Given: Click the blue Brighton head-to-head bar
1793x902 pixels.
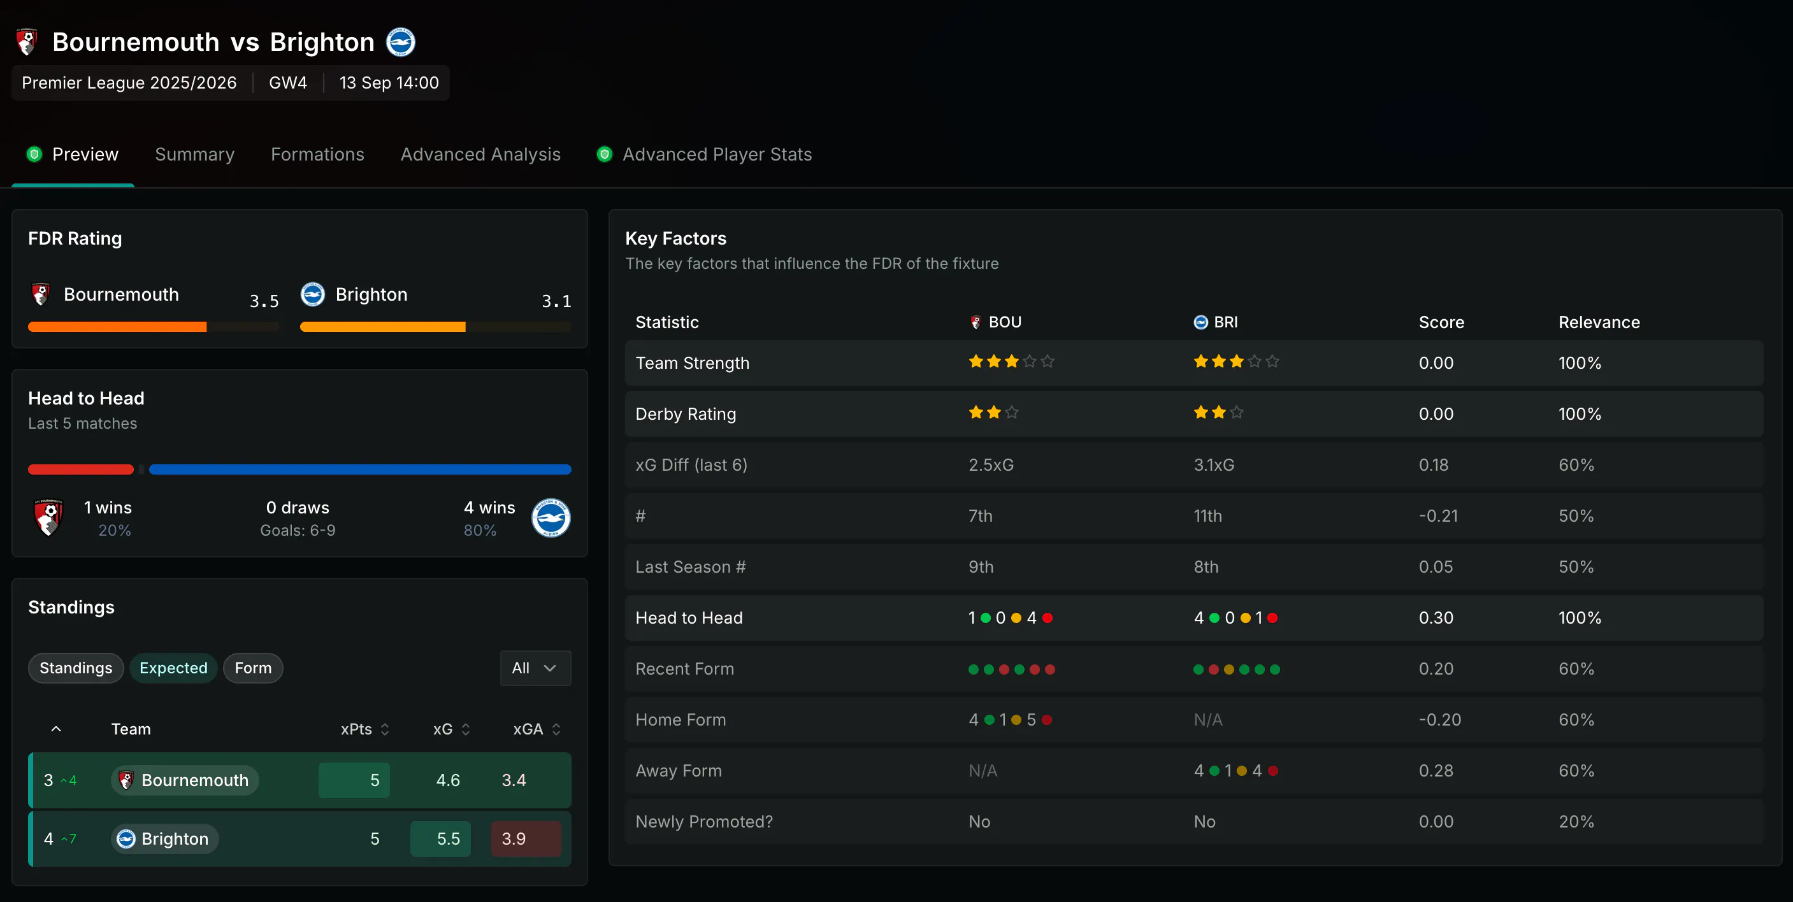Looking at the screenshot, I should pos(360,470).
